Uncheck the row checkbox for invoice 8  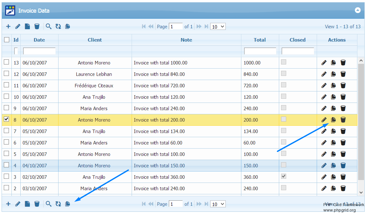coord(6,119)
